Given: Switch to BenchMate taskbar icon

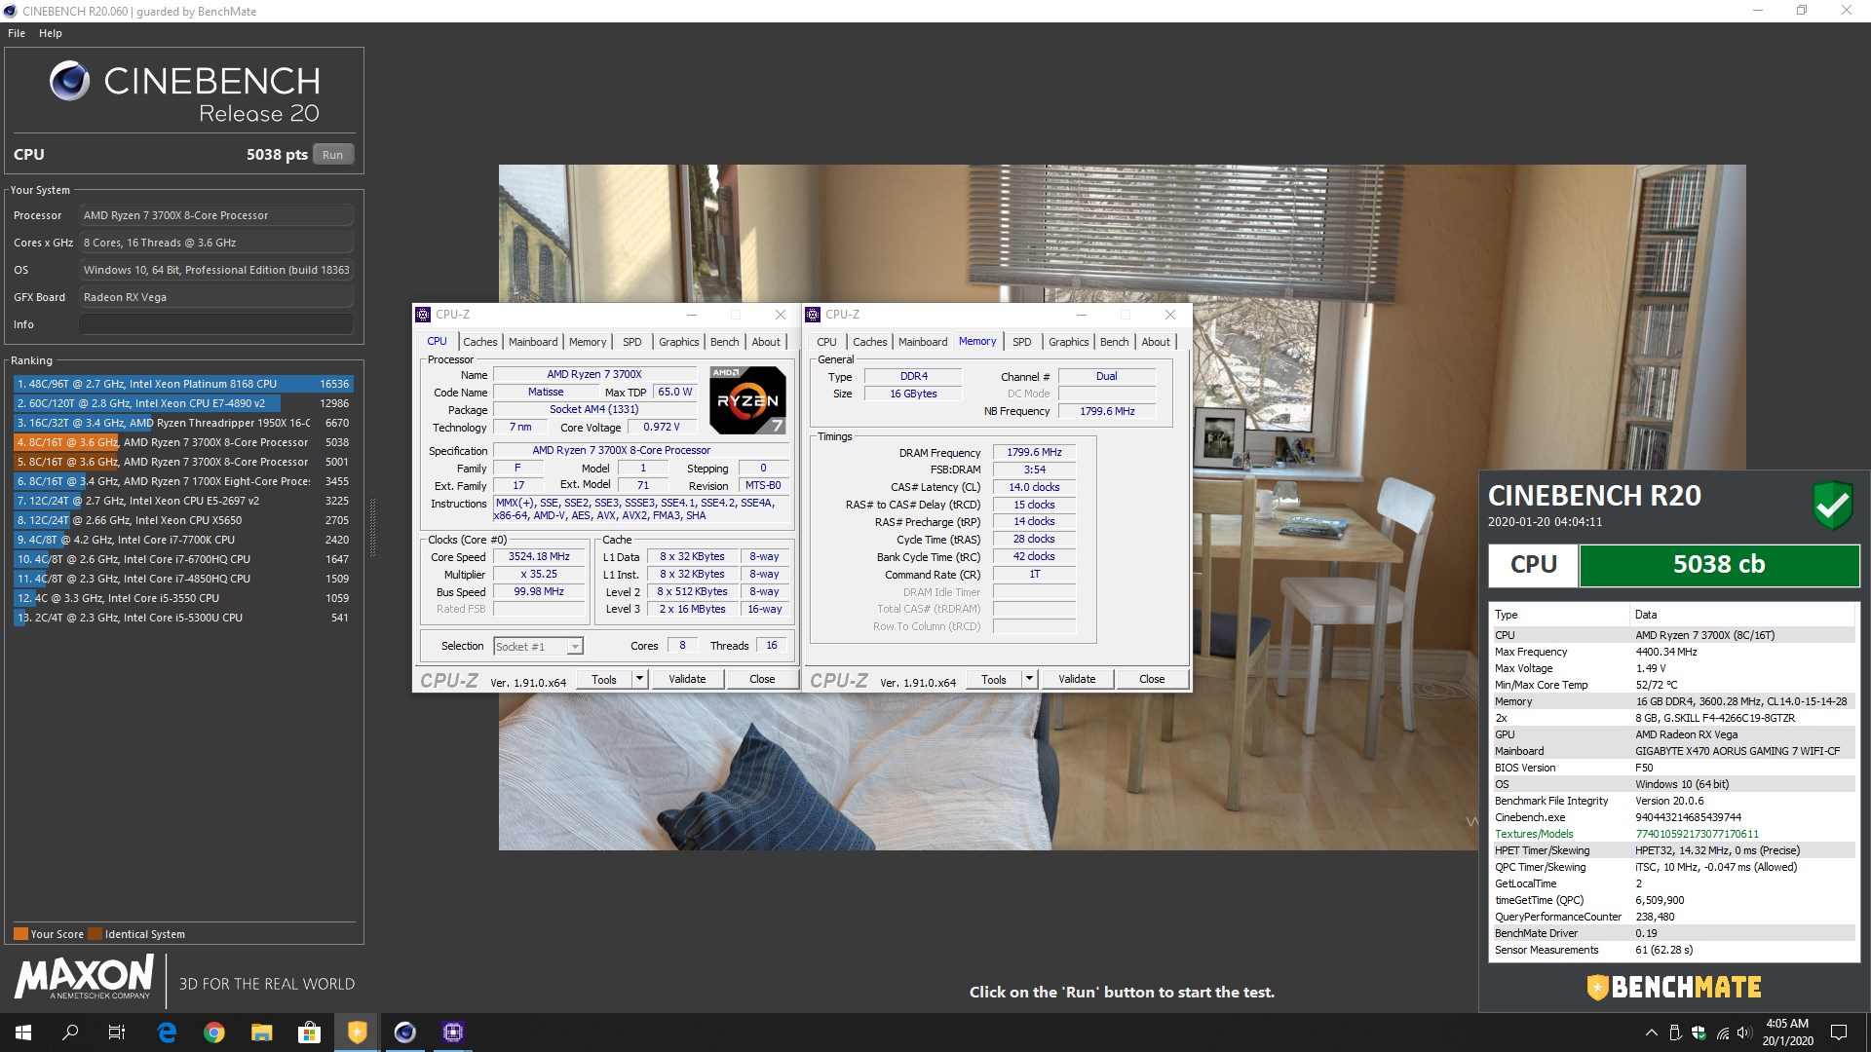Looking at the screenshot, I should click(x=358, y=1033).
